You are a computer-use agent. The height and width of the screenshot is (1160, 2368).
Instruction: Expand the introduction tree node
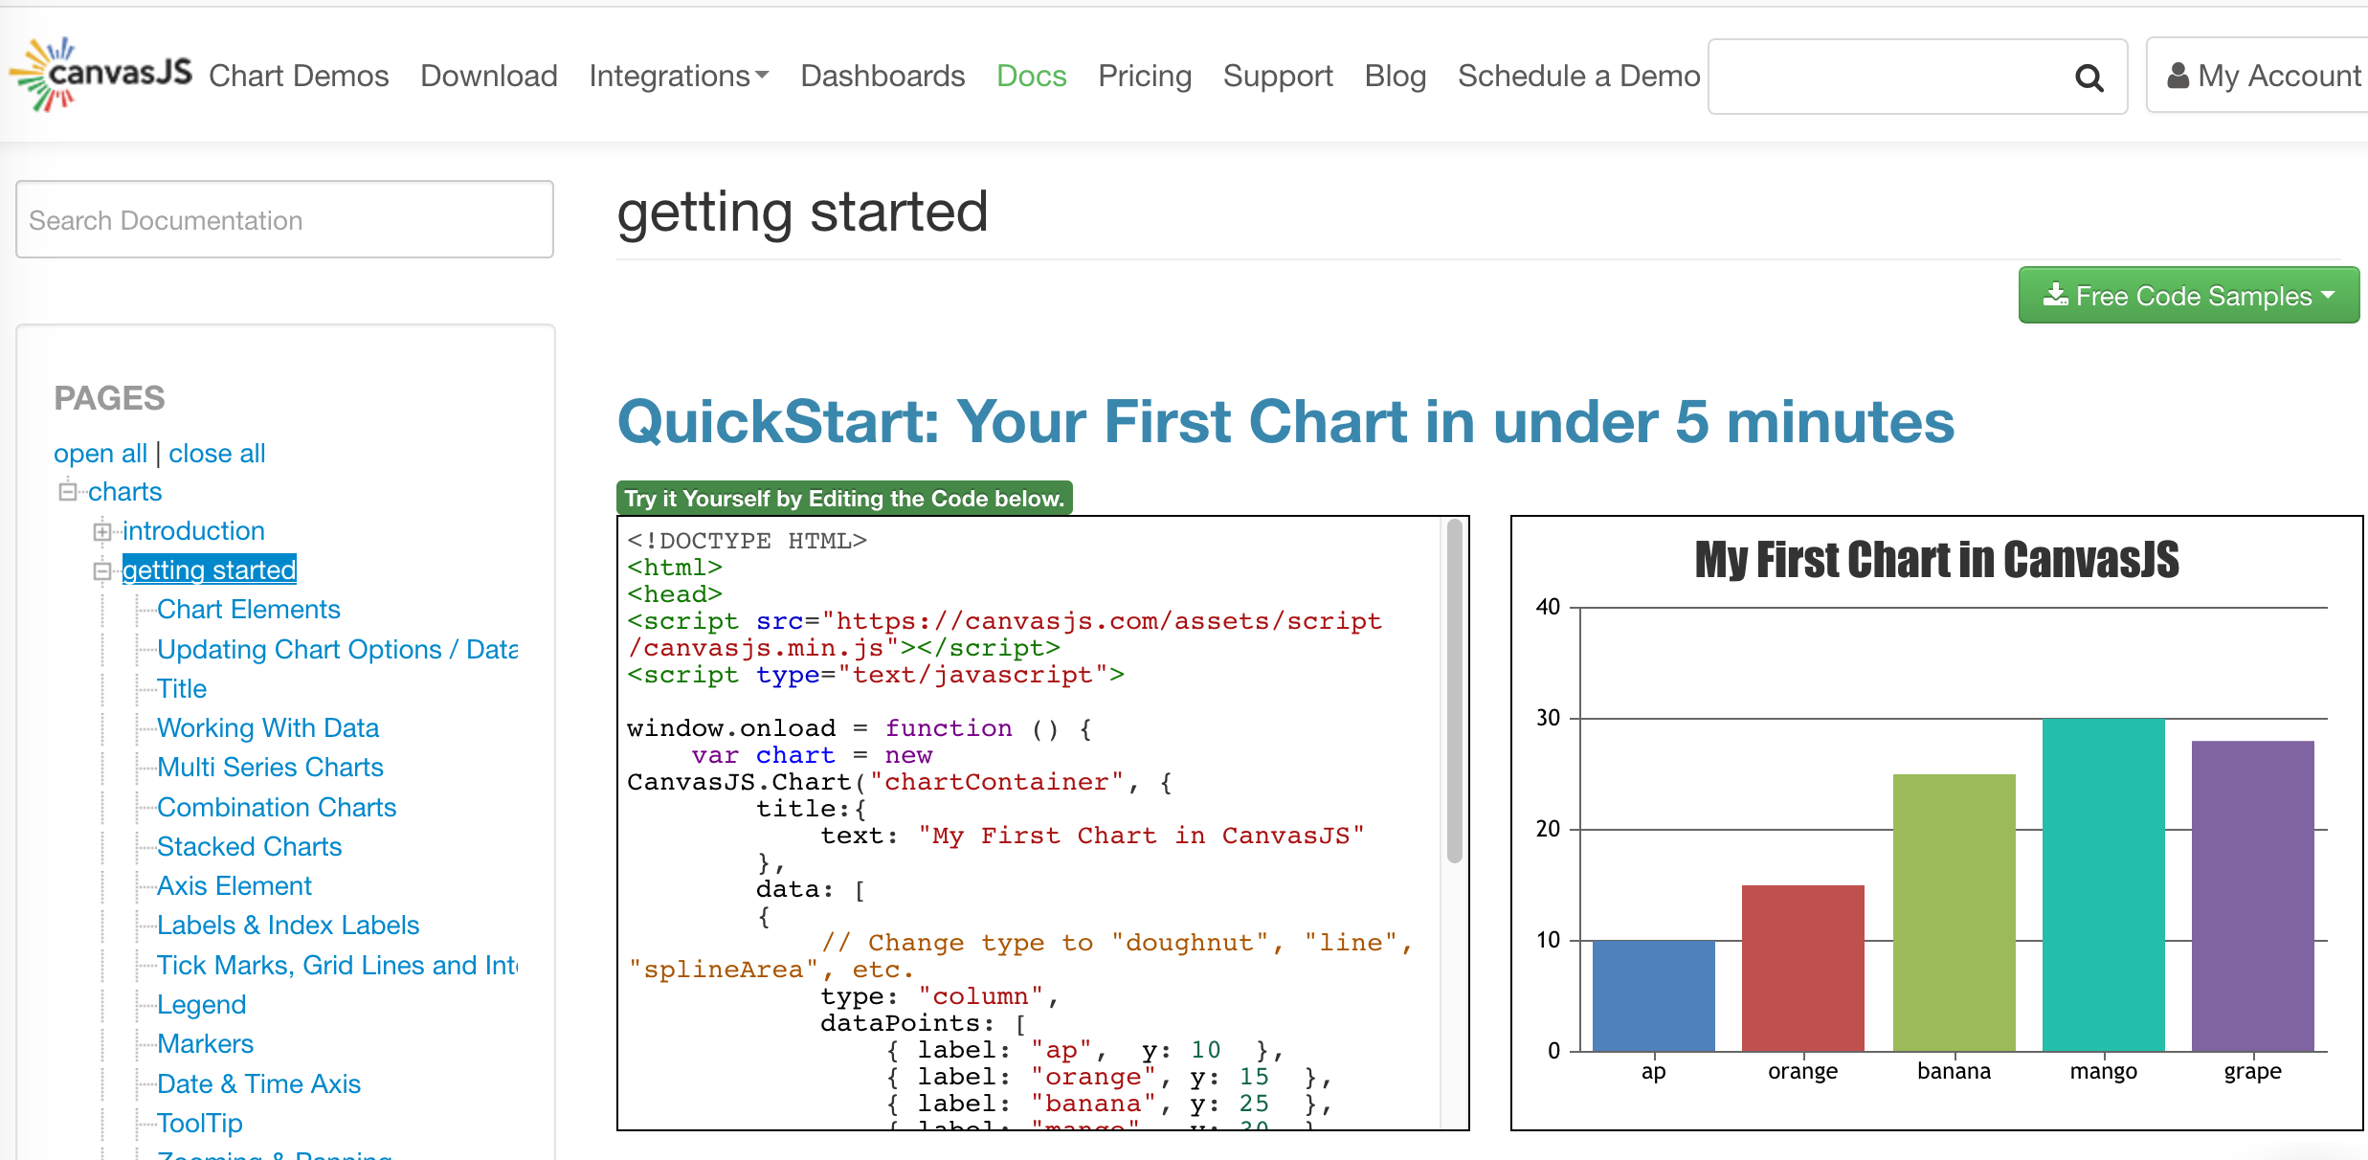[102, 531]
